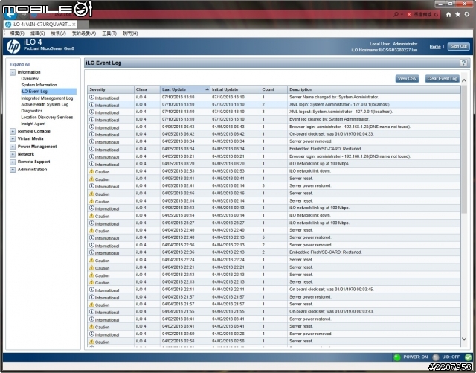Click the Home link
This screenshot has width=476, height=373.
(x=434, y=46)
